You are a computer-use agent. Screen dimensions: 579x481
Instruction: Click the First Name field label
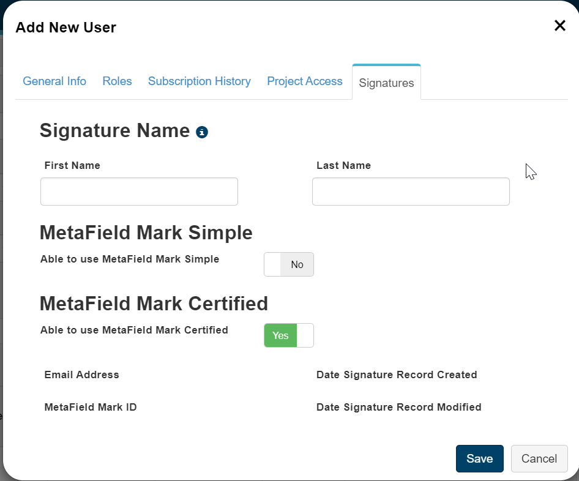(72, 165)
